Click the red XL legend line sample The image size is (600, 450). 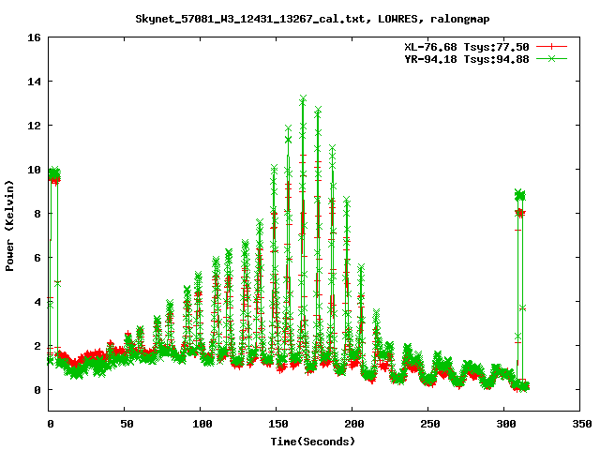click(x=551, y=47)
